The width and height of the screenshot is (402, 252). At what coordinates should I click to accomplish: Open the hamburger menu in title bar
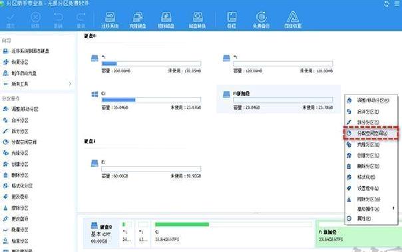[397, 3]
